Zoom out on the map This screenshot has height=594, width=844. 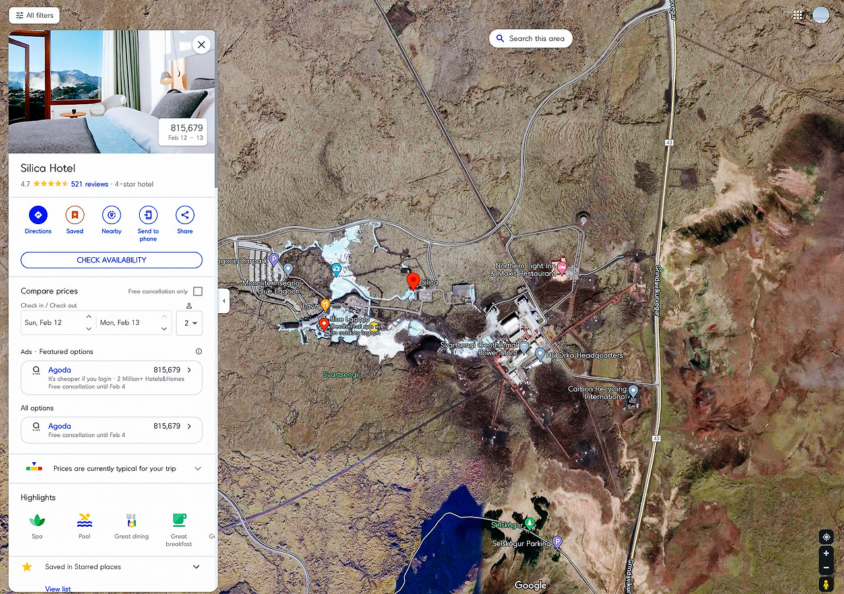tap(826, 568)
